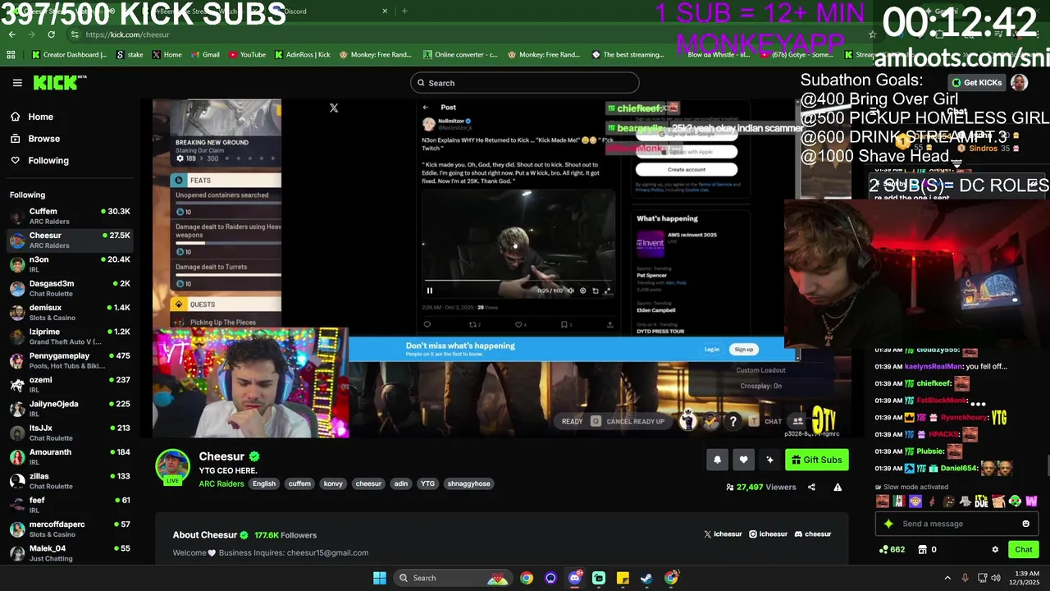Insert the IT's DUE emote
This screenshot has height=591, width=1050.
coord(981,502)
